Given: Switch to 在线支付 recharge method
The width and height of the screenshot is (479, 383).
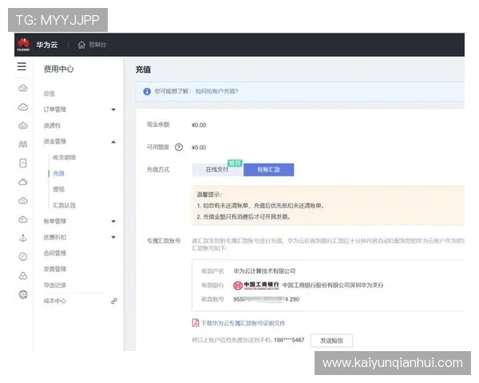Looking at the screenshot, I should 217,169.
